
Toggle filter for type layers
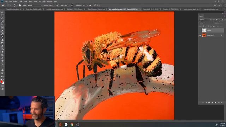216,20
